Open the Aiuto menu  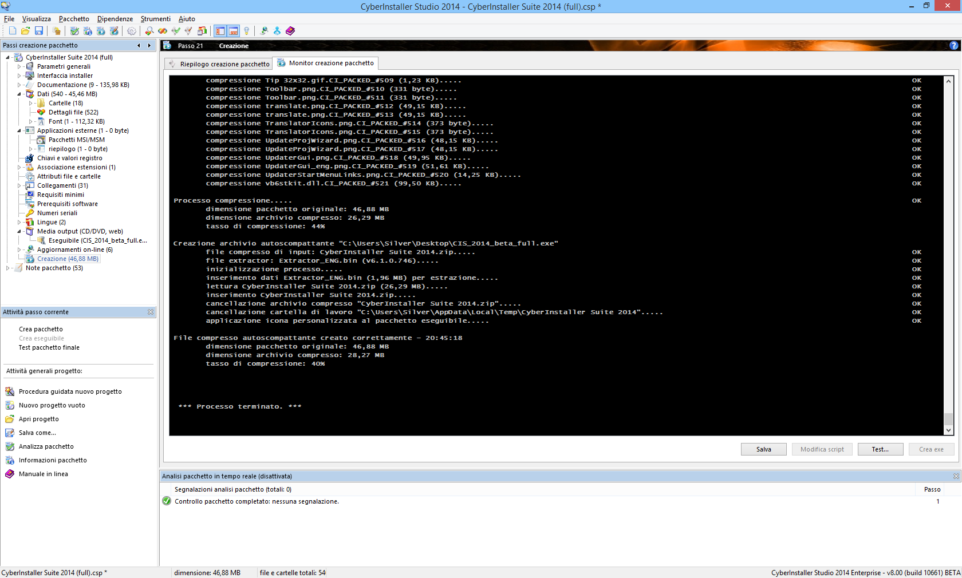(x=187, y=19)
